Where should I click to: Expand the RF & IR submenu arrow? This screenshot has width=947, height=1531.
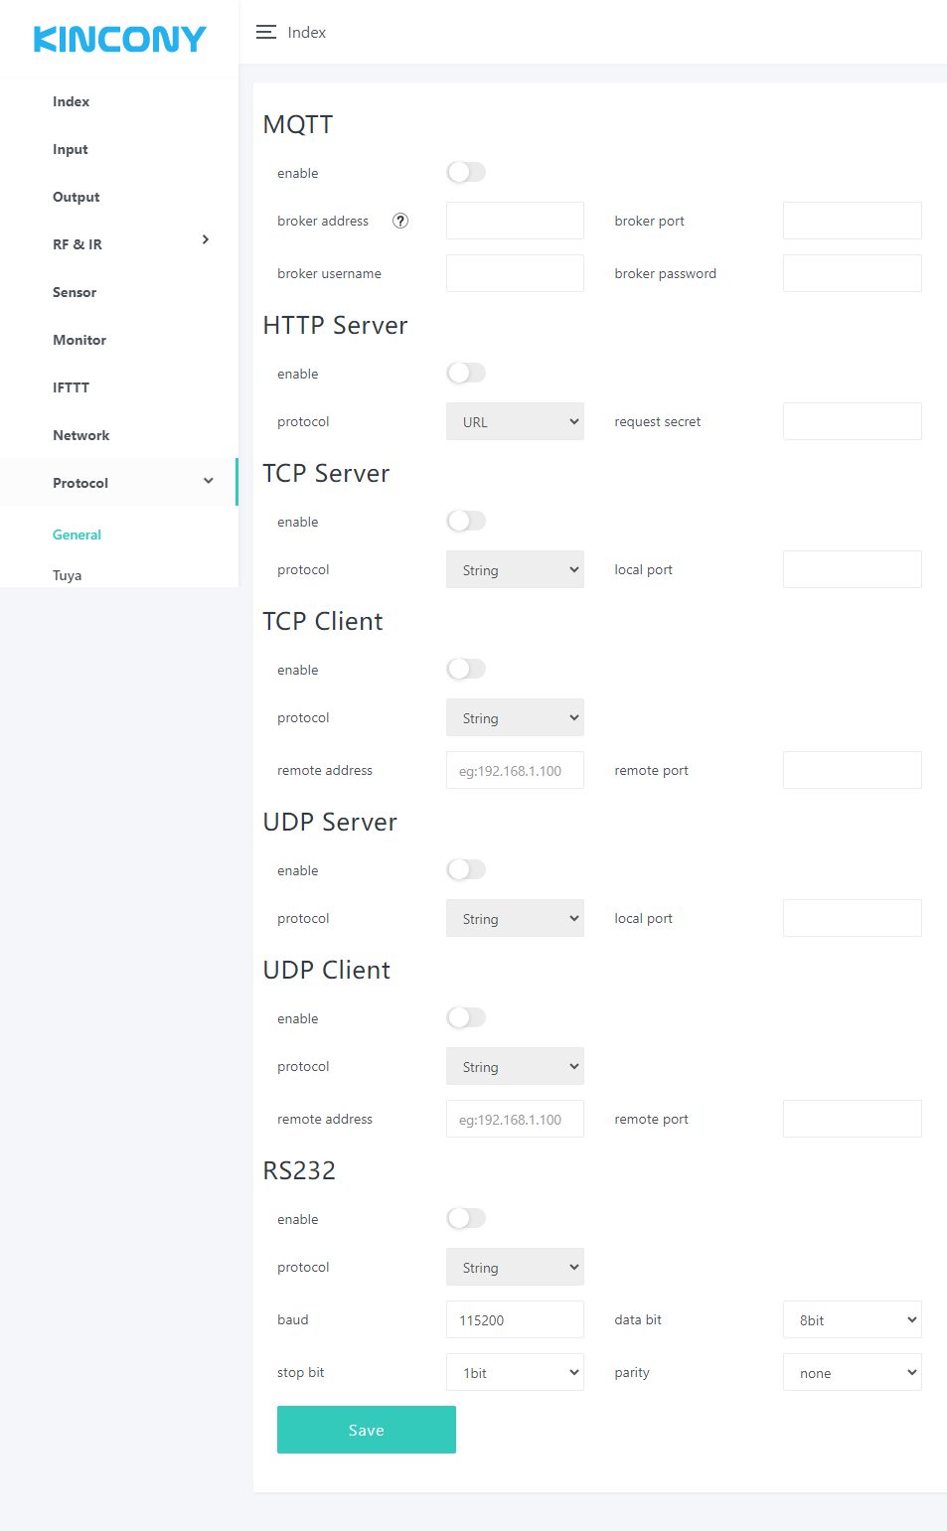206,240
